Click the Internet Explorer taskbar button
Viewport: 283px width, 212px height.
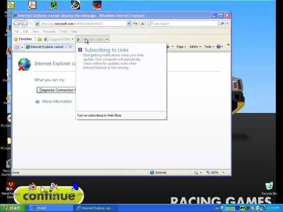[x=96, y=208]
